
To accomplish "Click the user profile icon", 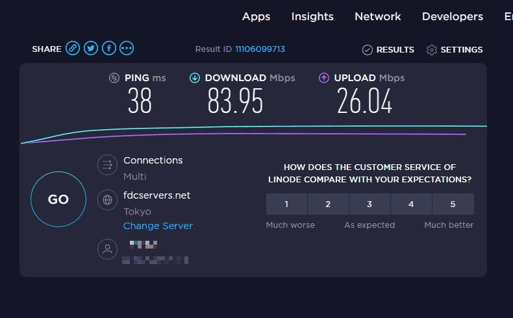I will click(x=106, y=249).
